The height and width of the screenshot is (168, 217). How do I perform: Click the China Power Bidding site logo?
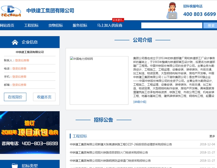(10, 10)
